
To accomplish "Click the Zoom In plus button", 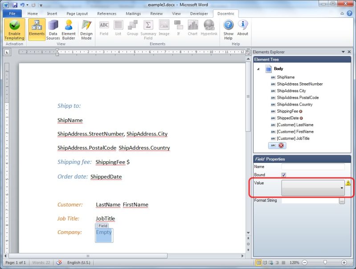I will [344, 263].
